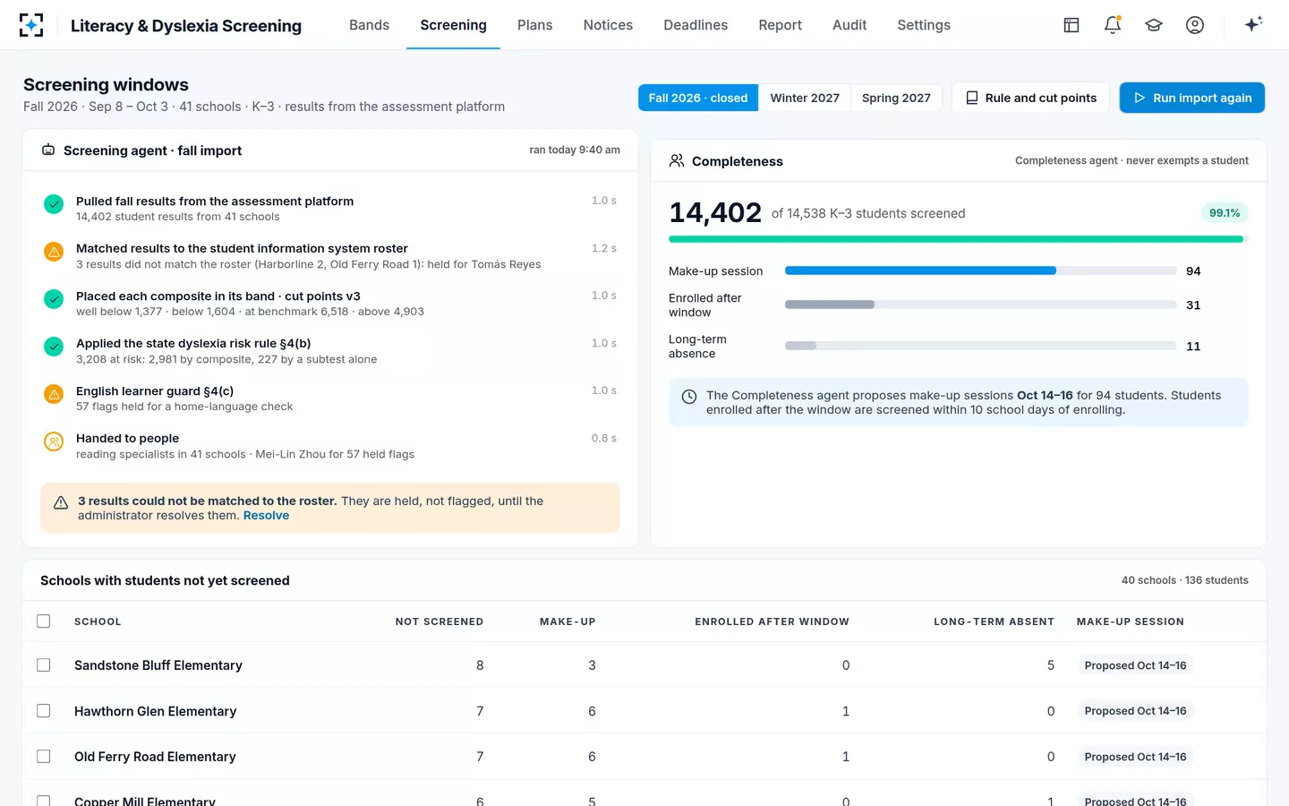Click the LONG-TERM ABSENT column header
1289x806 pixels.
[994, 622]
